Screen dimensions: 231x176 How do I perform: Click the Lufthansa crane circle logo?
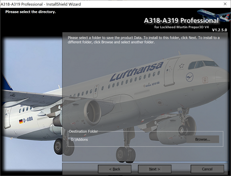(190, 77)
